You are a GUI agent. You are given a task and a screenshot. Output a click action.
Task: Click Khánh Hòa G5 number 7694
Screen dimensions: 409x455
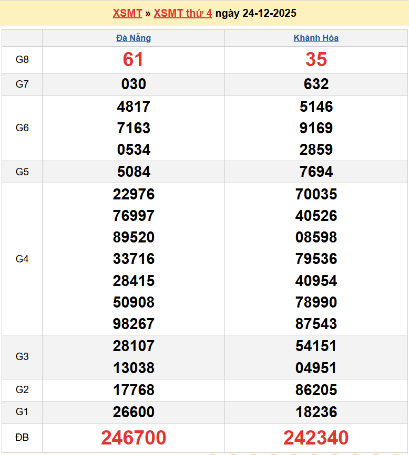point(316,172)
